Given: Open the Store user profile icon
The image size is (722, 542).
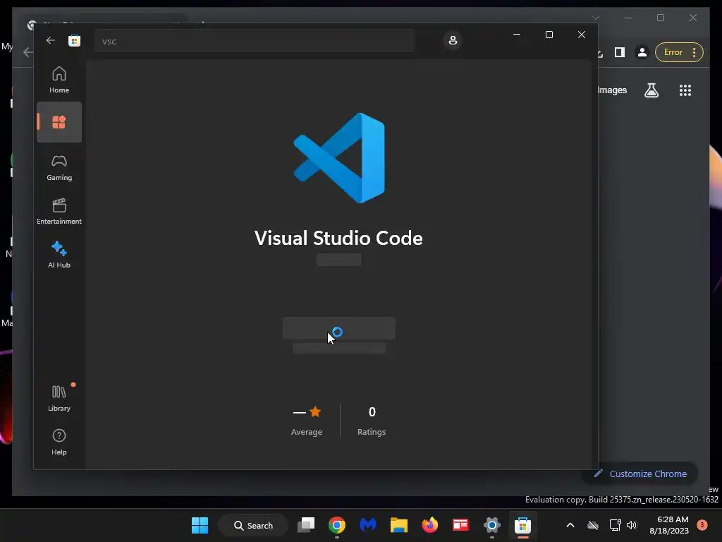Looking at the screenshot, I should coord(453,40).
